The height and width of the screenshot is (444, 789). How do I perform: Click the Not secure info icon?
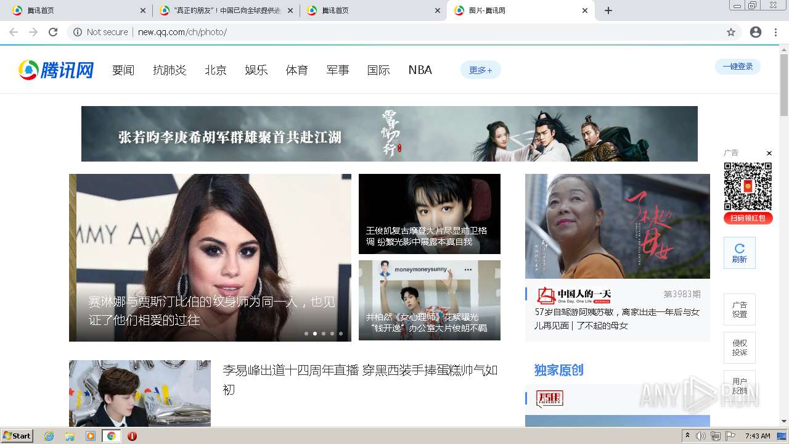[78, 32]
